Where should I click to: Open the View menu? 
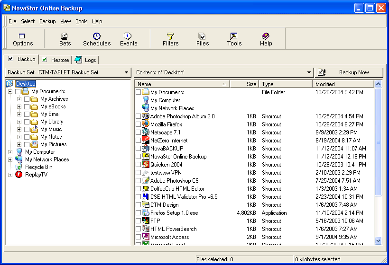[65, 21]
